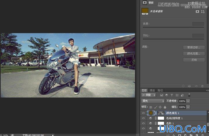Load selection from mask icon
This screenshot has width=209, height=136.
pos(183,86)
